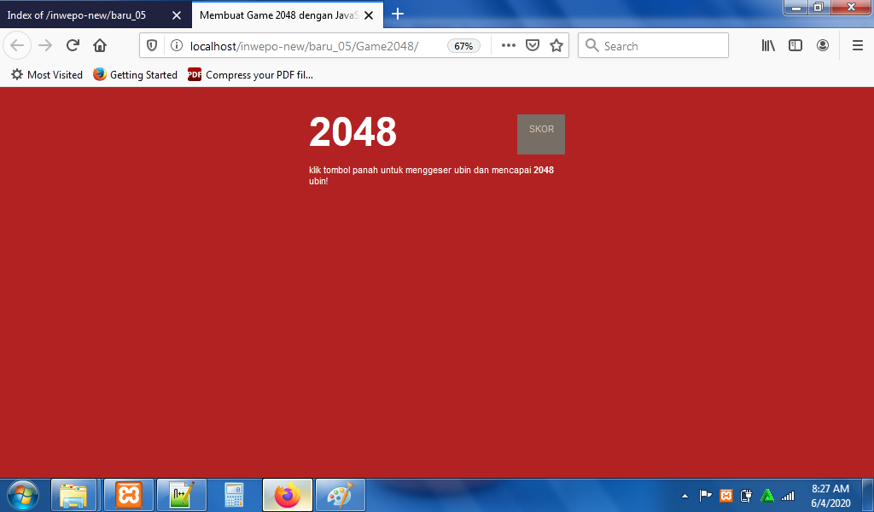The height and width of the screenshot is (512, 874).
Task: Click the SKOR score box
Action: click(x=540, y=134)
